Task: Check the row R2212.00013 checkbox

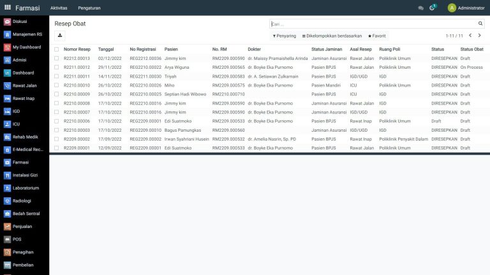Action: coord(57,59)
